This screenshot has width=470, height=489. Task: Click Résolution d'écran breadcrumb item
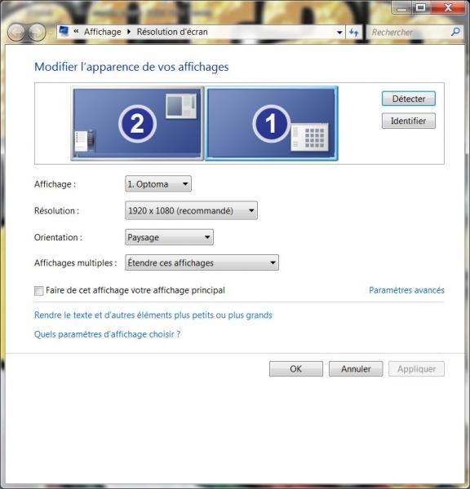[x=172, y=32]
